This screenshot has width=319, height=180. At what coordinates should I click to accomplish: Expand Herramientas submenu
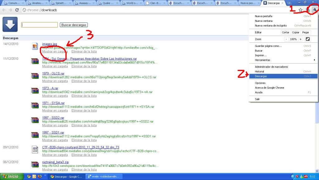tap(283, 60)
